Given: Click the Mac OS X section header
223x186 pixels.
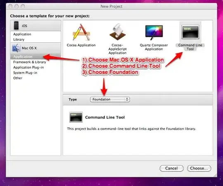Looking at the screenshot, I should coord(36,48).
